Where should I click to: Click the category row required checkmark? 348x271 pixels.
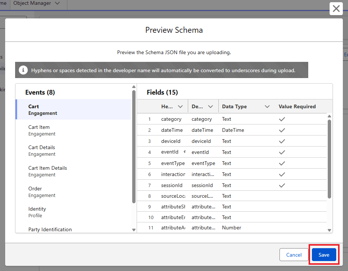point(282,119)
